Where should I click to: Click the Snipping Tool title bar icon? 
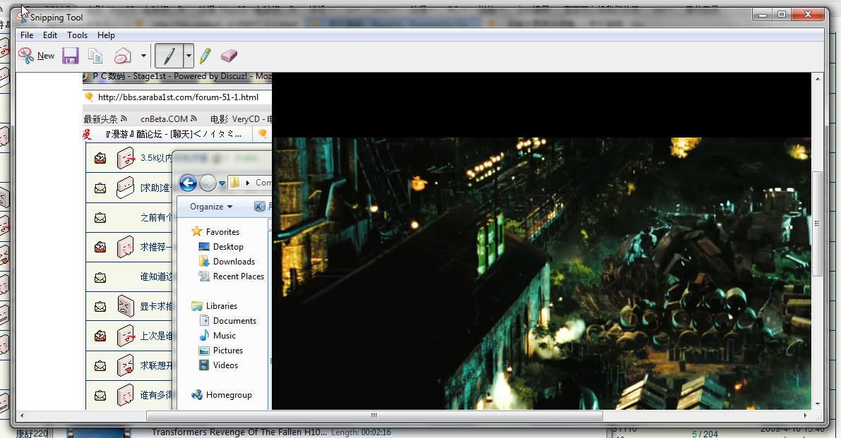click(22, 17)
